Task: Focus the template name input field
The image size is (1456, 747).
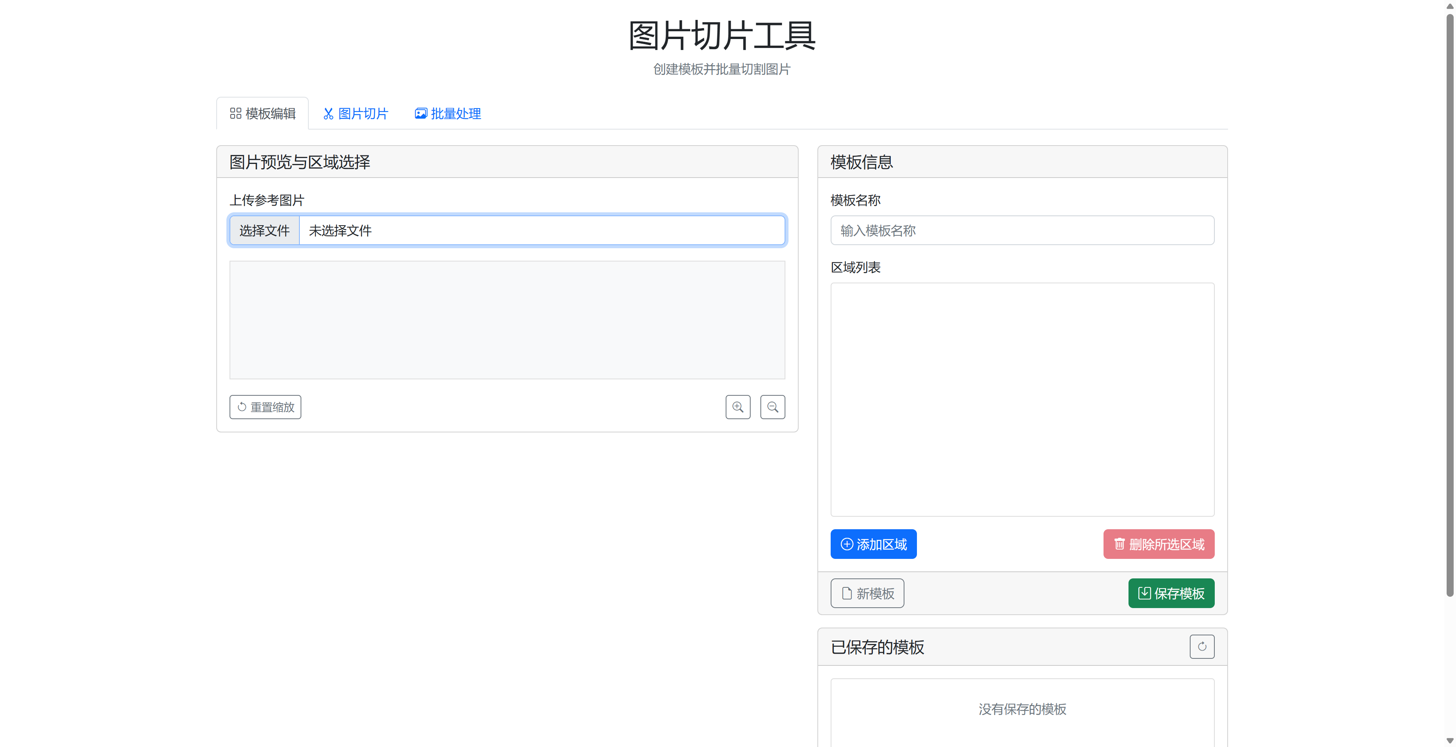Action: (x=1022, y=231)
